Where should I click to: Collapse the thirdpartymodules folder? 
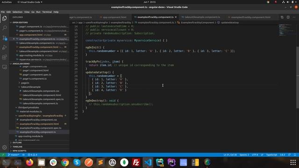(28, 107)
